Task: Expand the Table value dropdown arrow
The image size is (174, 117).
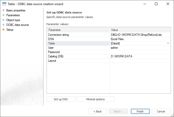Action: 168,43
